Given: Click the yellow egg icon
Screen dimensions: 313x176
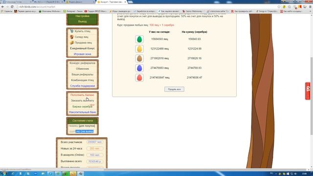Looking at the screenshot, I should [x=139, y=49].
